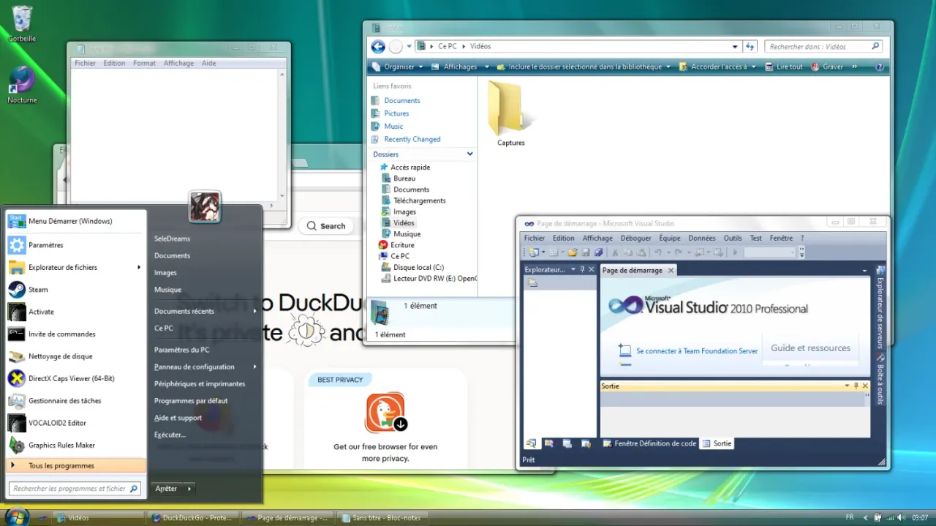The height and width of the screenshot is (526, 936).
Task: Open Paramètres du PC from Start menu
Action: (181, 350)
